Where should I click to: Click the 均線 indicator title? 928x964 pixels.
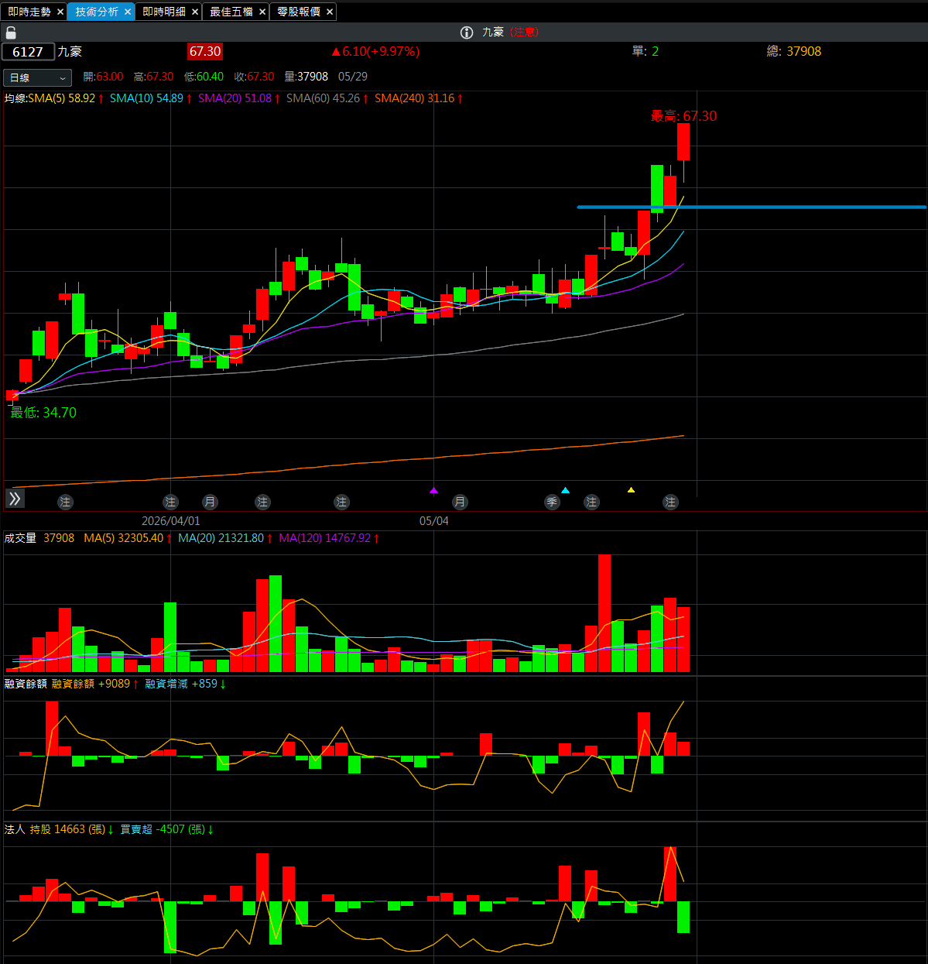(15, 98)
